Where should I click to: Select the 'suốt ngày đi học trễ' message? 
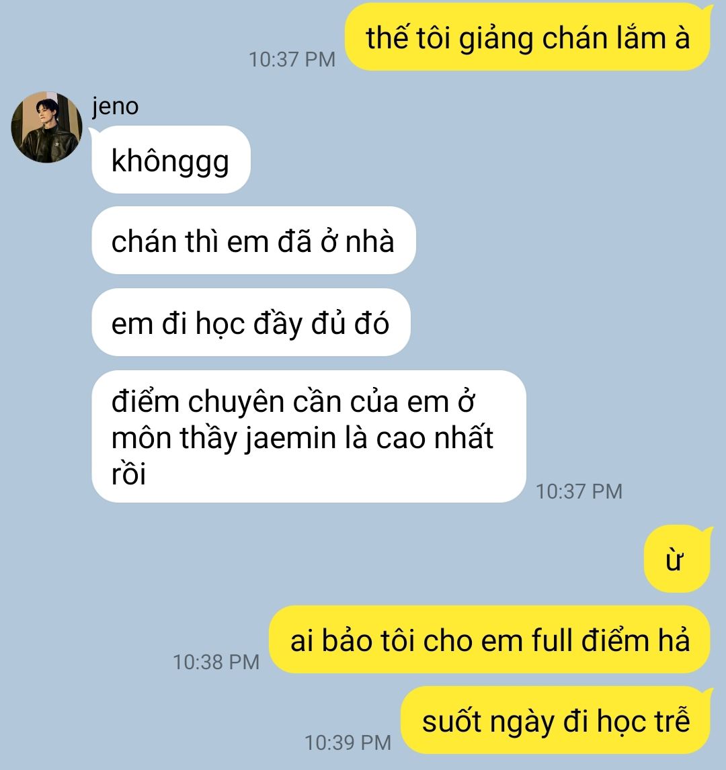click(x=556, y=720)
